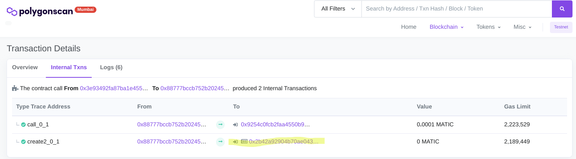
Task: Expand the Tokens menu
Action: [488, 27]
